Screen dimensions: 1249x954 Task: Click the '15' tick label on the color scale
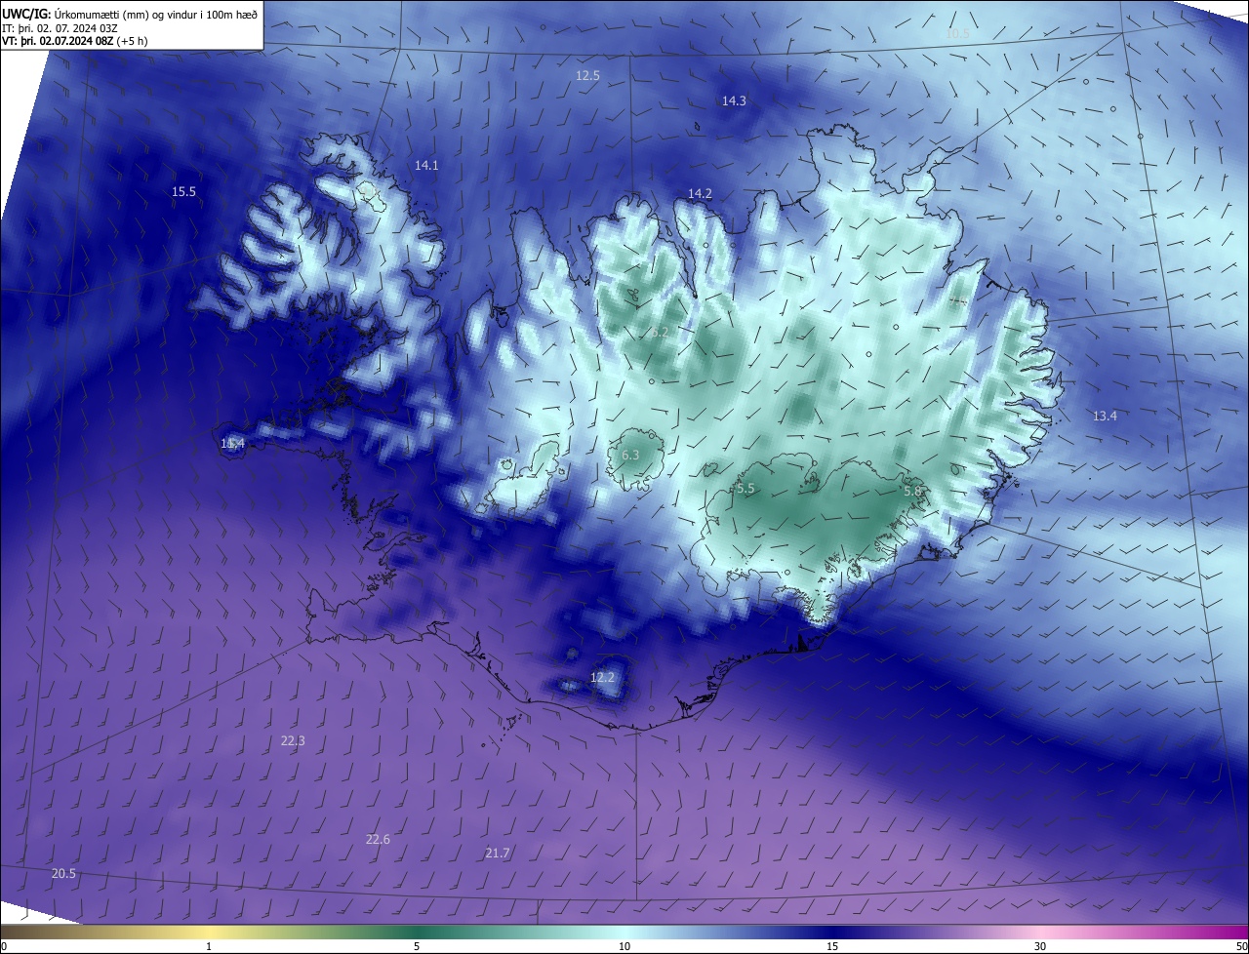click(x=832, y=946)
